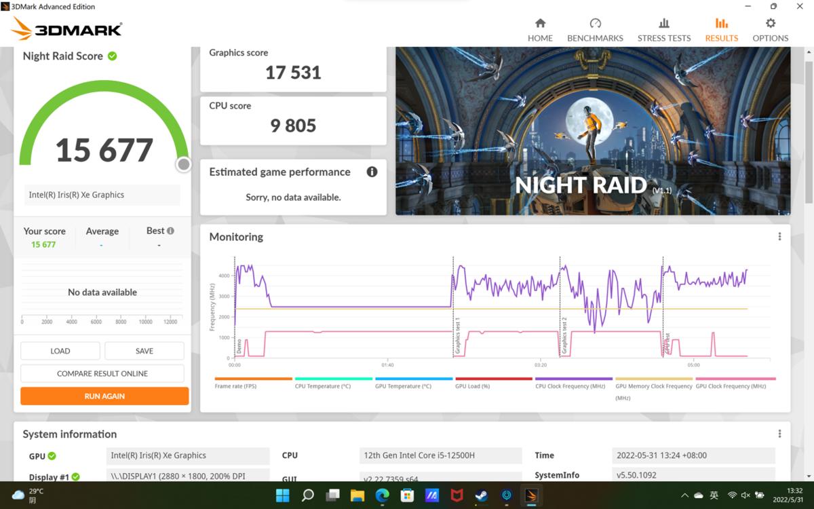Click COMPARE RESULT ONLINE button
814x509 pixels.
tap(102, 373)
